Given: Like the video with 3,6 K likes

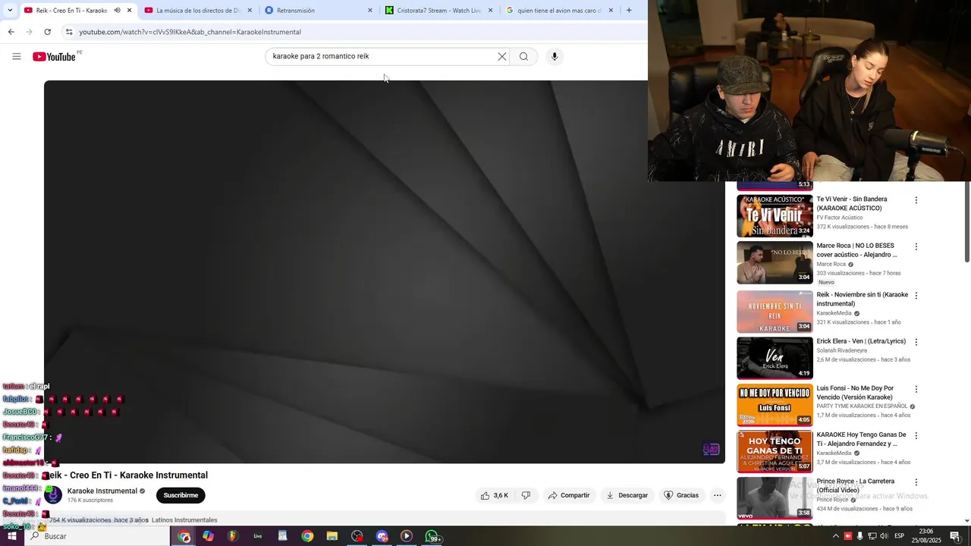Looking at the screenshot, I should coord(495,495).
